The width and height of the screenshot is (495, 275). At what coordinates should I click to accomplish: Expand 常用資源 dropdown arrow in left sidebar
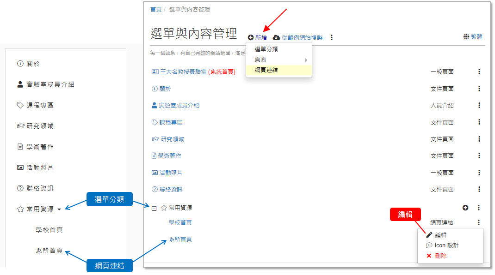(x=59, y=209)
